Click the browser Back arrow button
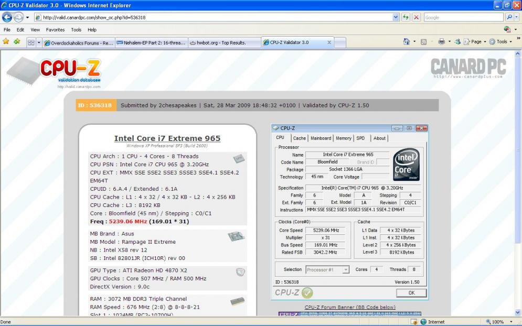Screen dimensions: 522x326 tap(7, 17)
